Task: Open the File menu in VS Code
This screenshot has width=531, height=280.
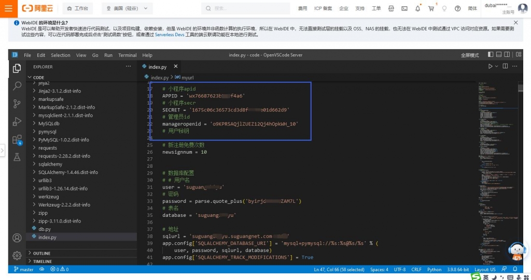Action: [x=27, y=55]
